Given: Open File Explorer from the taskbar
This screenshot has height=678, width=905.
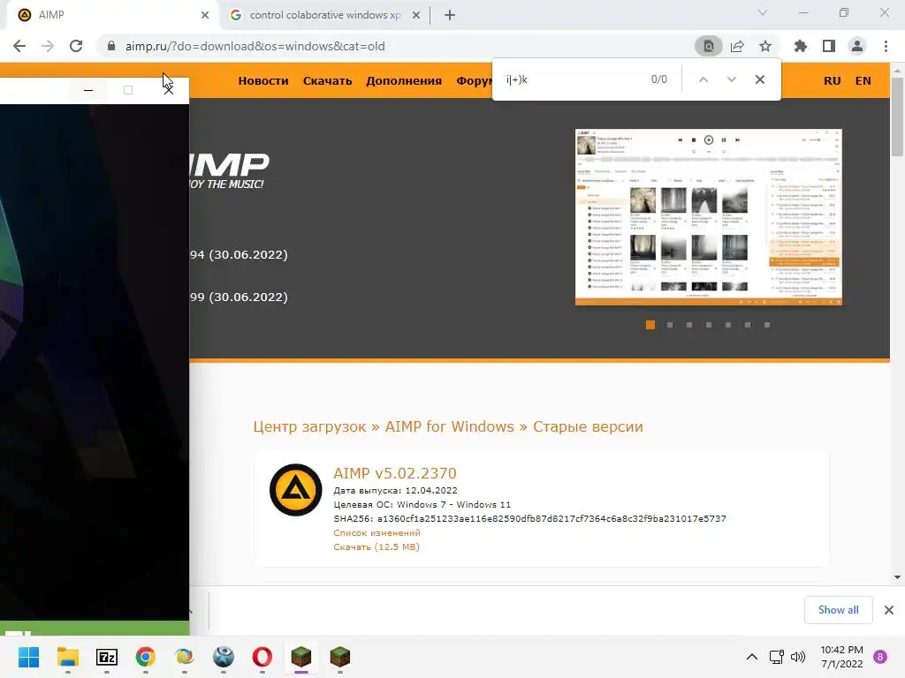Looking at the screenshot, I should click(x=67, y=657).
